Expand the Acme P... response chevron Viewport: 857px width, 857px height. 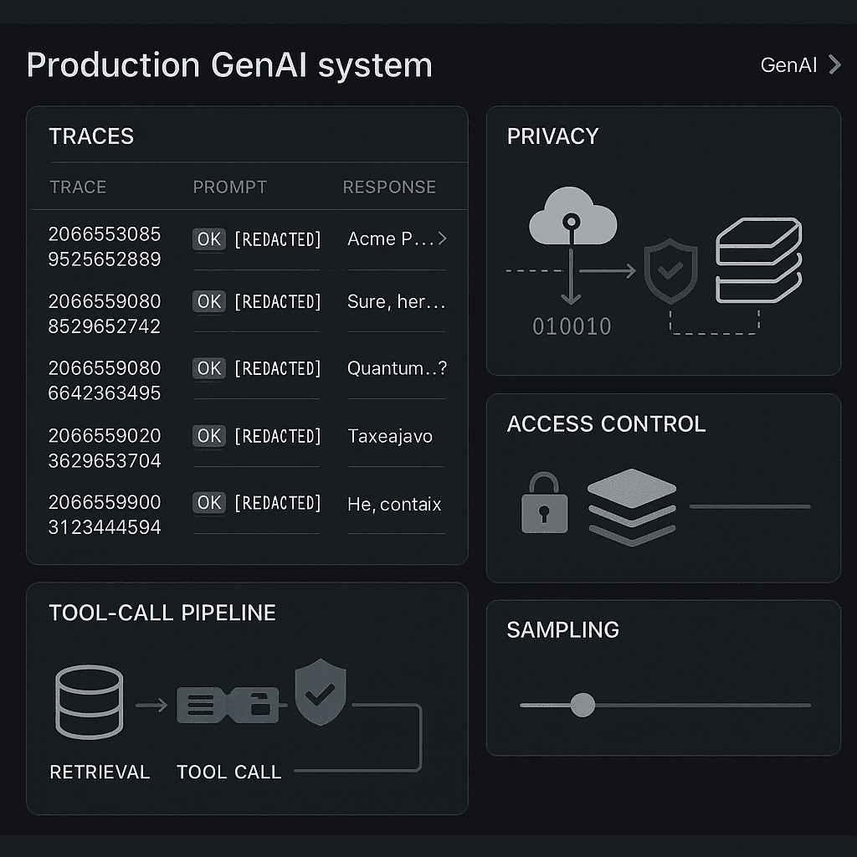(x=442, y=239)
